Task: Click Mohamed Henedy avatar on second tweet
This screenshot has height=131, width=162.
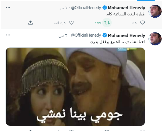Action: [x=155, y=39]
